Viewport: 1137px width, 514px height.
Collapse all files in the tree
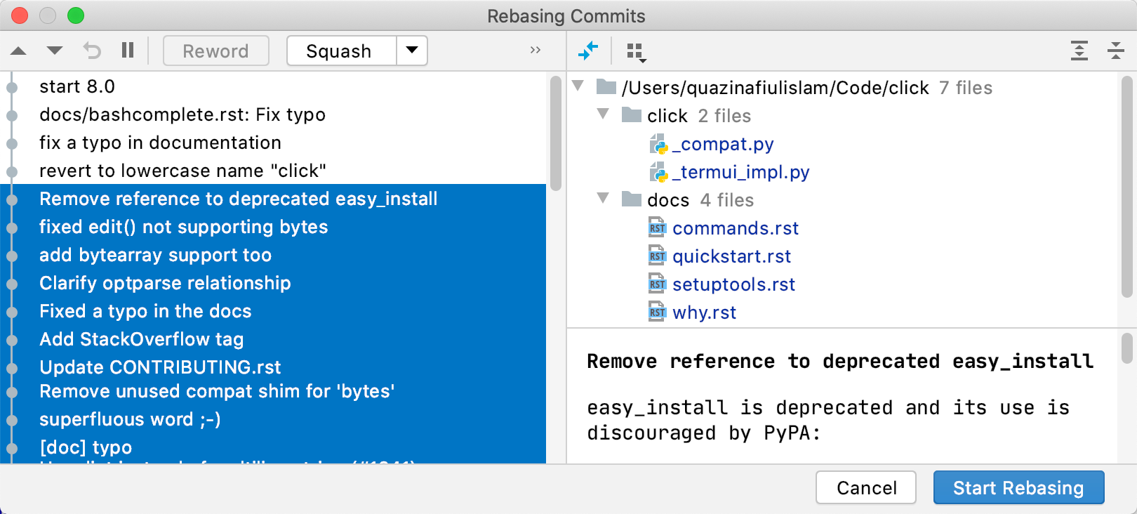tap(1115, 51)
